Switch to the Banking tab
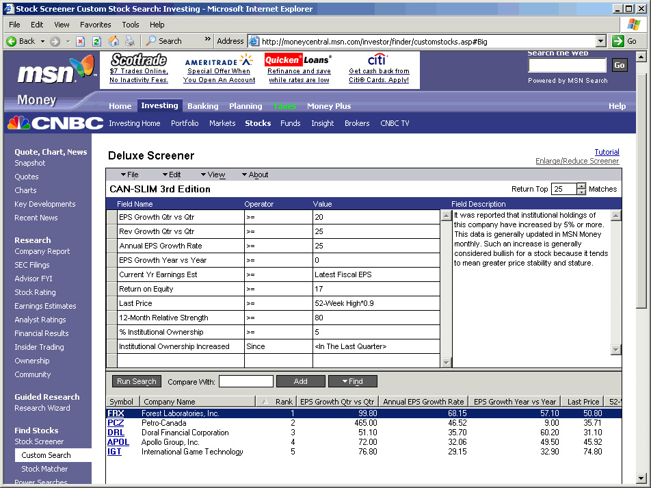The height and width of the screenshot is (488, 651). click(202, 106)
